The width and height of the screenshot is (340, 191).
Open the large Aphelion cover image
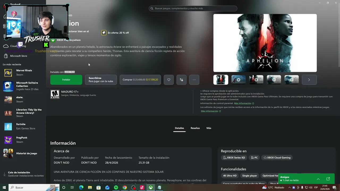[265, 43]
